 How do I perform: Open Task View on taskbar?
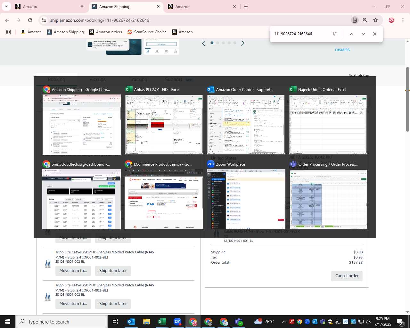click(115, 322)
